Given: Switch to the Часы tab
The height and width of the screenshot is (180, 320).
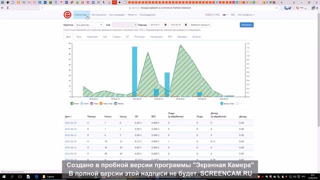Looking at the screenshot, I should click(79, 36).
